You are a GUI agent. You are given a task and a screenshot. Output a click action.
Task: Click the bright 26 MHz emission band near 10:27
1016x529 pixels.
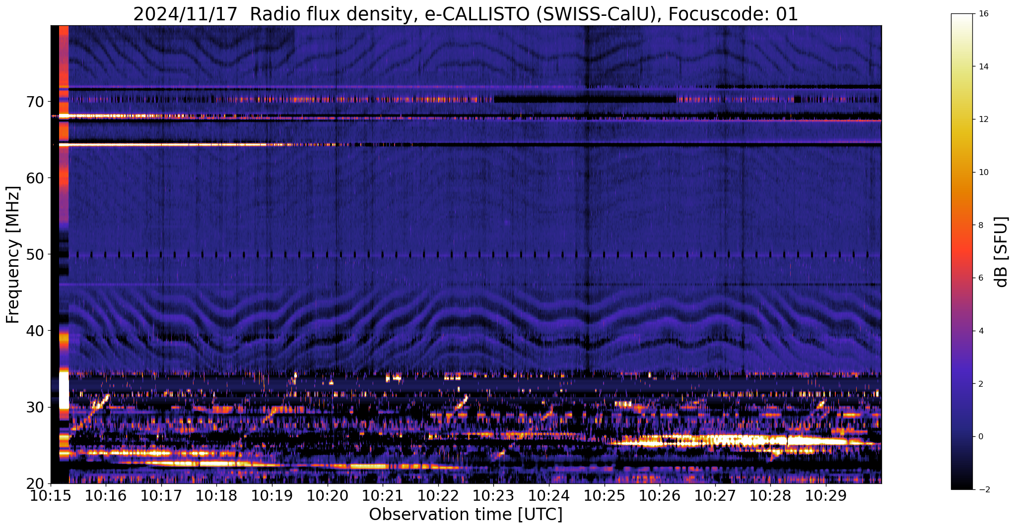coord(715,440)
